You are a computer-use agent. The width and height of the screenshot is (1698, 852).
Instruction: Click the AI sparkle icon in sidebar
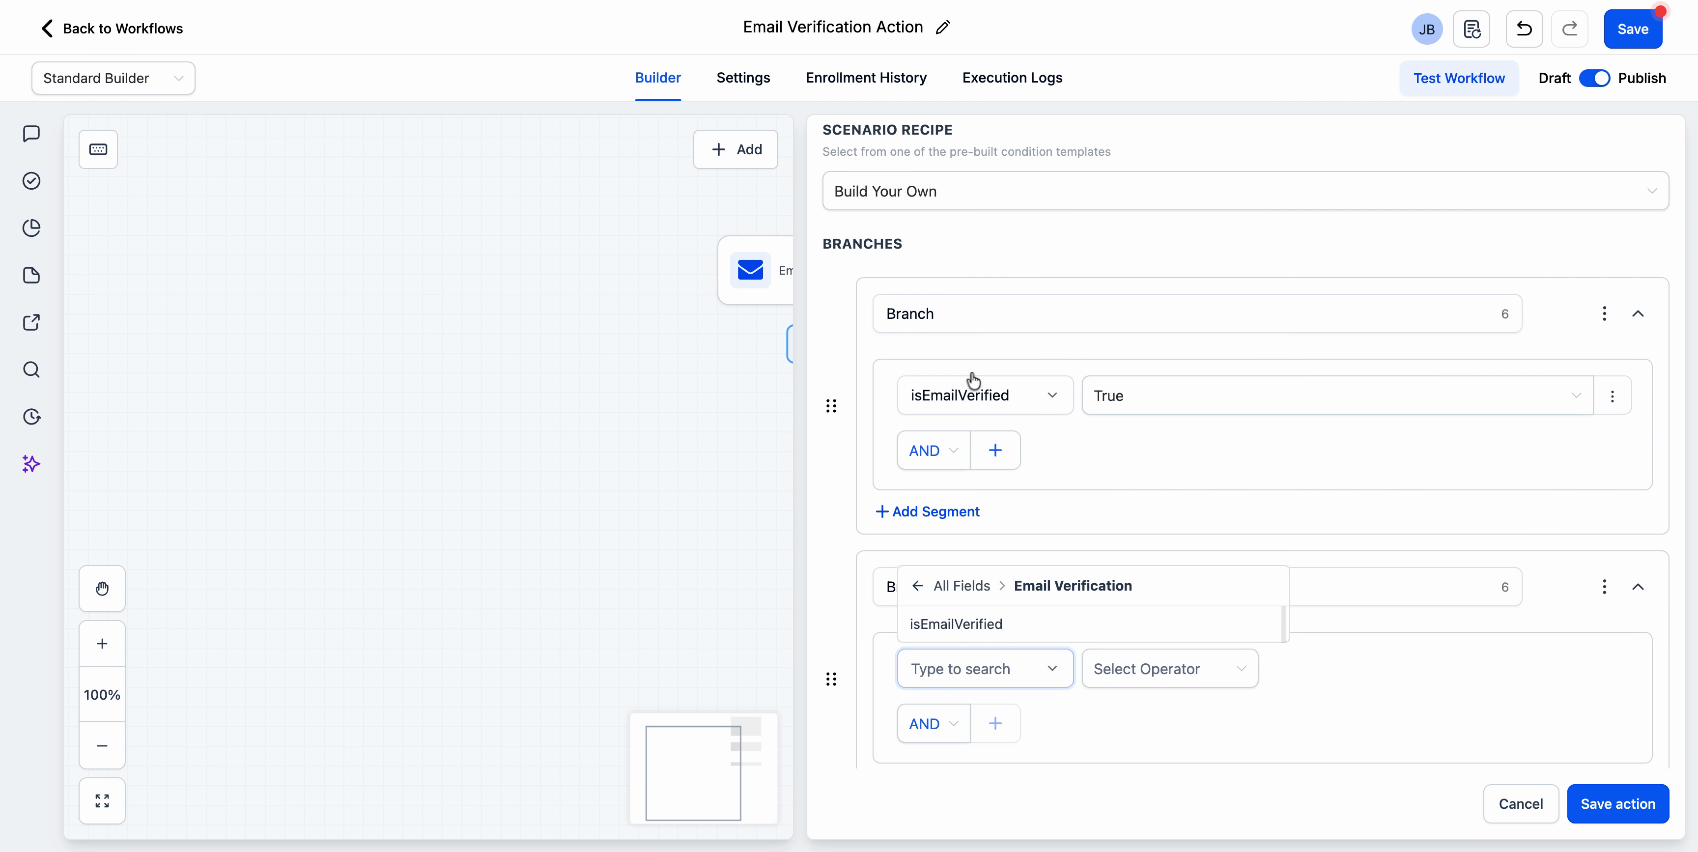(31, 464)
